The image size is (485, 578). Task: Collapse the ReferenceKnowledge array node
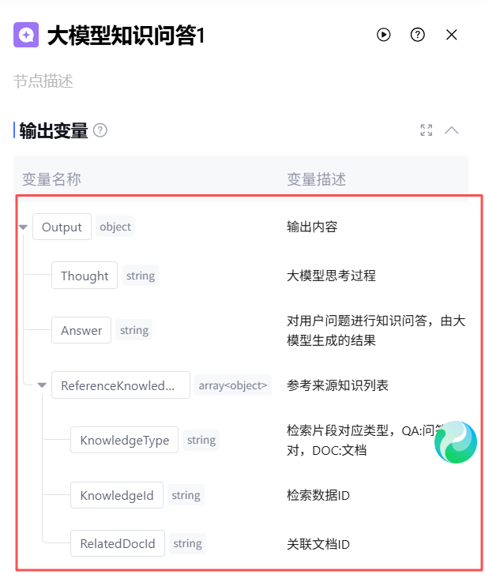point(42,385)
